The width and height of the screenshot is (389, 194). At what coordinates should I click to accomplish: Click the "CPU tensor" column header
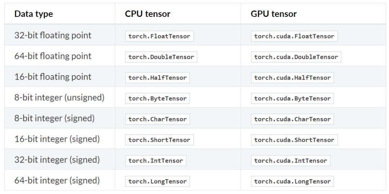coord(148,14)
